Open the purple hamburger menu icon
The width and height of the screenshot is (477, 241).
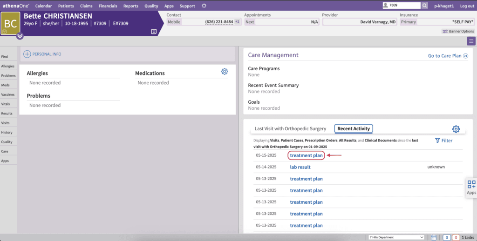(x=471, y=41)
